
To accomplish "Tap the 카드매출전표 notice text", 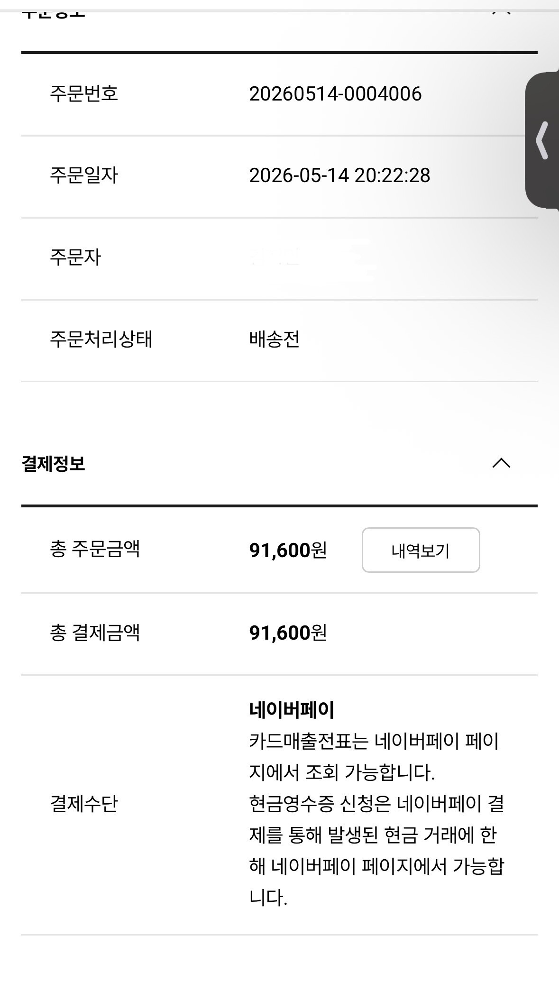I will coord(374,757).
